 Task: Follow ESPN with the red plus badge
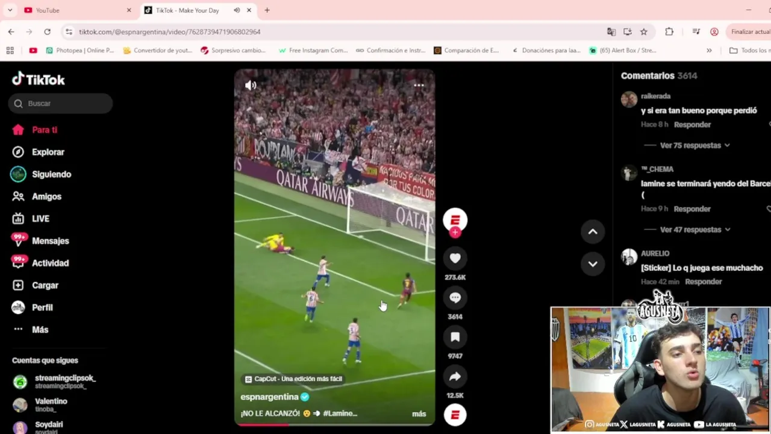pos(455,233)
